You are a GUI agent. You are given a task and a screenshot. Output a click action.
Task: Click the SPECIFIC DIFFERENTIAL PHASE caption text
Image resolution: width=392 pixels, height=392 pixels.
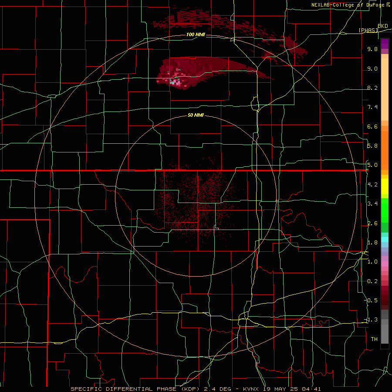pyautogui.click(x=124, y=389)
